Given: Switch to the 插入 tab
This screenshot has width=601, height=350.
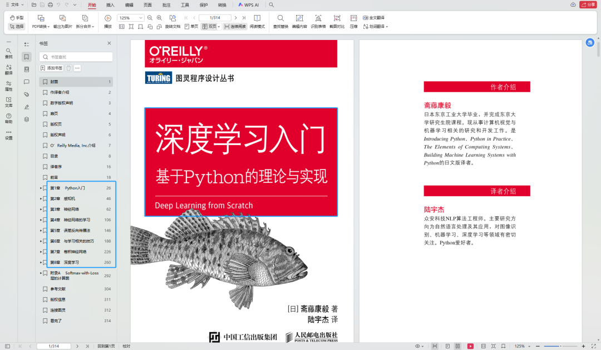Looking at the screenshot, I should click(x=110, y=5).
